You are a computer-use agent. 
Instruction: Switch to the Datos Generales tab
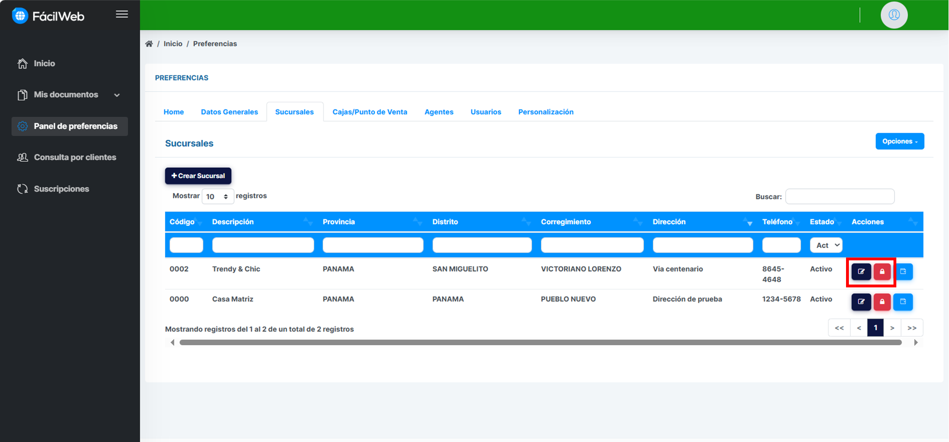click(x=230, y=112)
